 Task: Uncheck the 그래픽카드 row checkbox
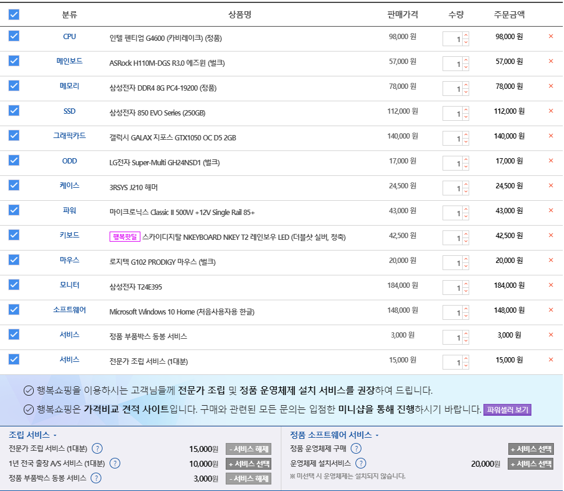[14, 135]
